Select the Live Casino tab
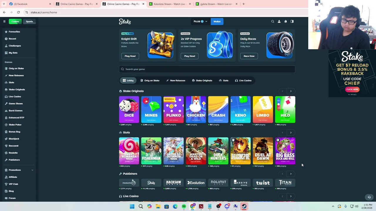The width and height of the screenshot is (376, 211). tap(243, 81)
